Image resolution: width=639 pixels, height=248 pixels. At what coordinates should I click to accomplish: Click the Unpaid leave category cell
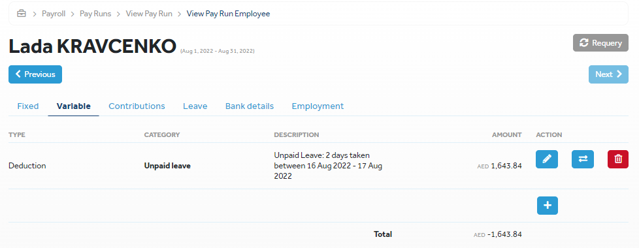(x=167, y=166)
